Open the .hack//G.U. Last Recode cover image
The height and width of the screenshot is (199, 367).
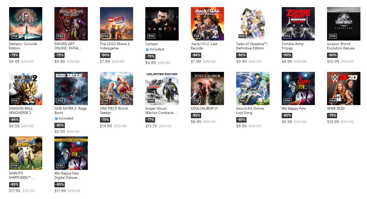(x=207, y=24)
